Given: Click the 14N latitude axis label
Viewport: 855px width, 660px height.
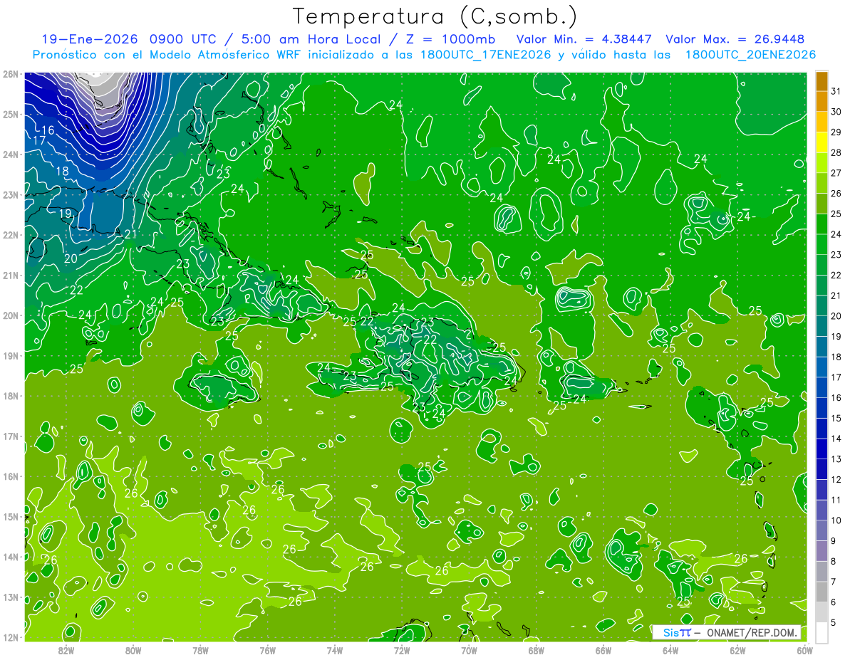Looking at the screenshot, I should pos(10,557).
